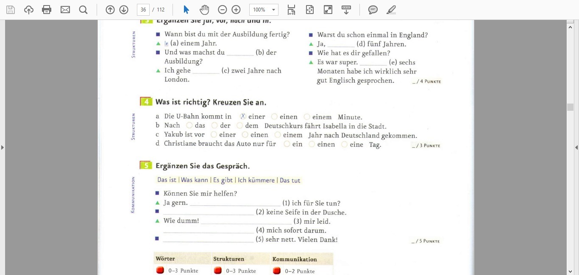
Task: Click the vertical scrollbar down arrow
Action: click(570, 271)
